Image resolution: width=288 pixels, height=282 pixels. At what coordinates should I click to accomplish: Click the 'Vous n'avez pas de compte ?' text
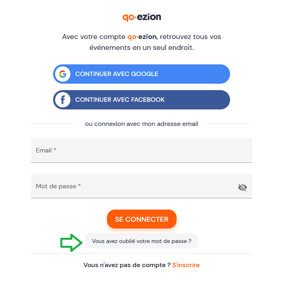127,265
